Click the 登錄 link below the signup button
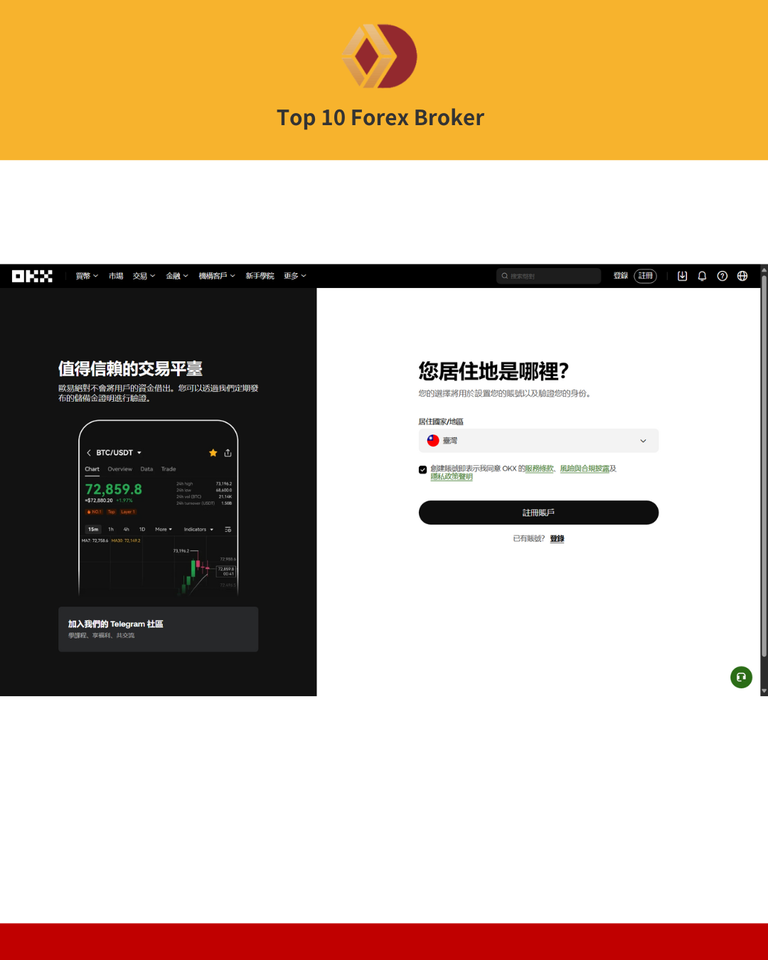 (x=557, y=539)
